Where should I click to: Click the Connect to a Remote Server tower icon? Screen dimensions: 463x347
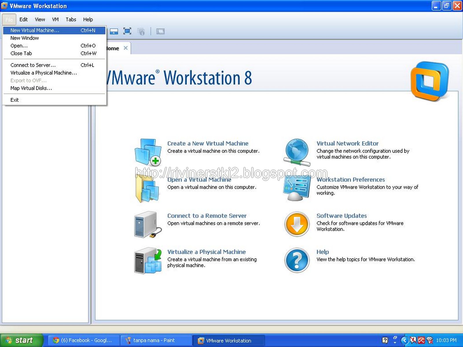point(148,224)
